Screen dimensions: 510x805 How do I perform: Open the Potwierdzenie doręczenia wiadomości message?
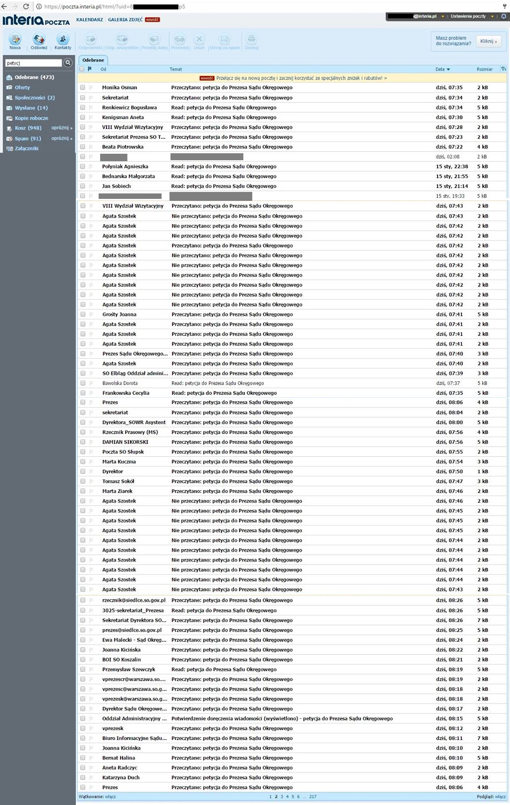282,719
